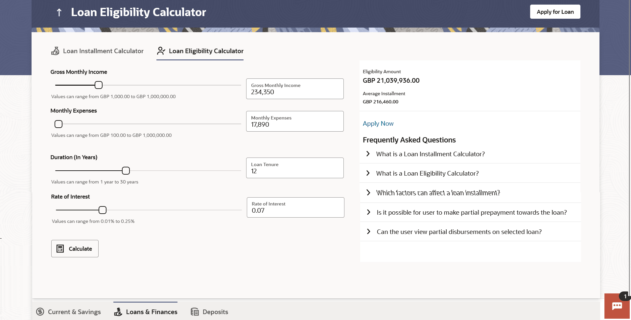Click the Apply Now link
The height and width of the screenshot is (320, 631).
(378, 123)
